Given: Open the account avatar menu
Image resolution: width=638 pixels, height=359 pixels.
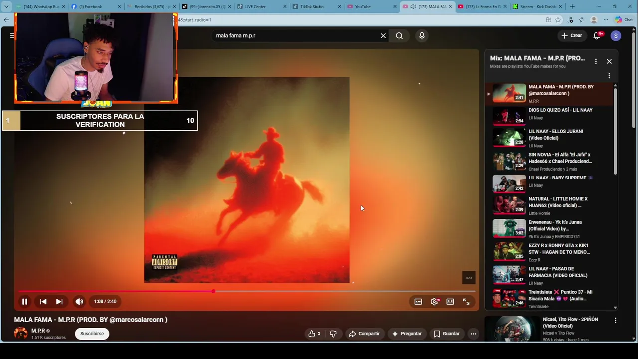Looking at the screenshot, I should coord(616,36).
